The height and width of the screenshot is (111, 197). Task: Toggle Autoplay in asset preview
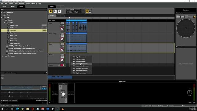coord(6,101)
